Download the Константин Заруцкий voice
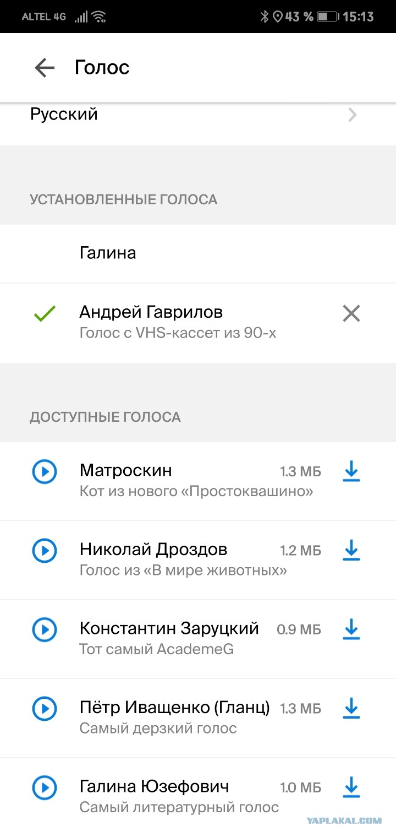This screenshot has height=837, width=396. (x=351, y=629)
